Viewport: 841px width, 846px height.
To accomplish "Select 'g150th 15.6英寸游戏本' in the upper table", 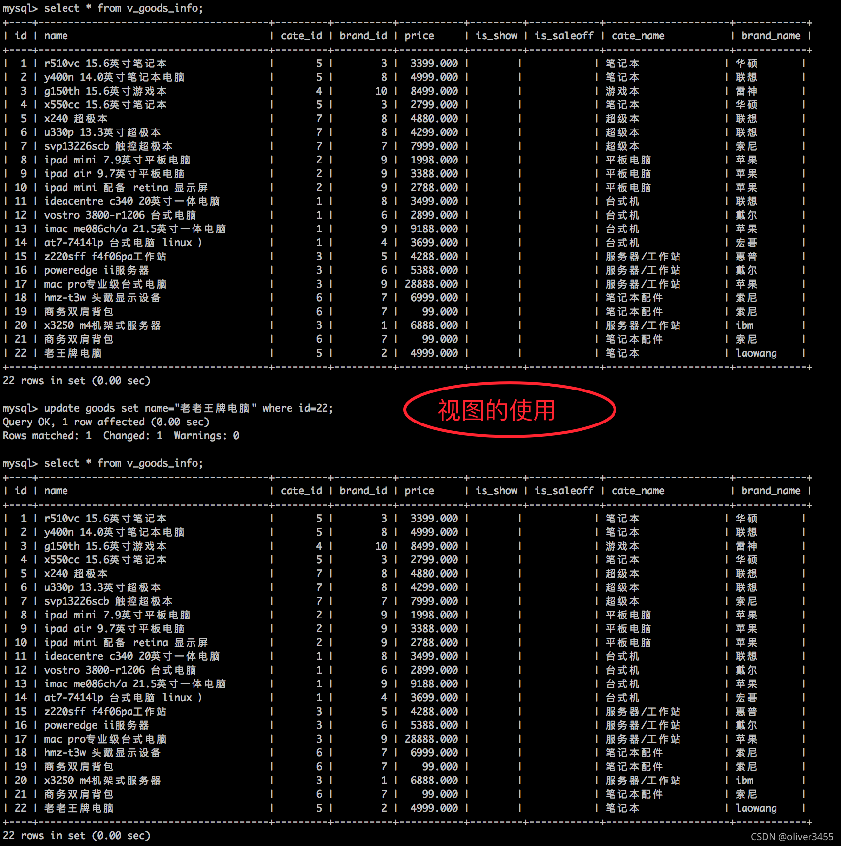I will point(105,91).
